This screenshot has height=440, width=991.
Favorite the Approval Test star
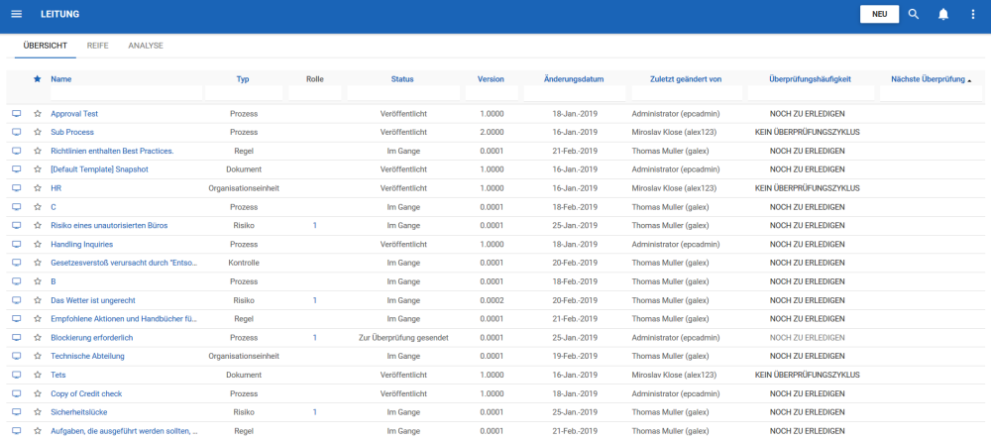[x=38, y=114]
